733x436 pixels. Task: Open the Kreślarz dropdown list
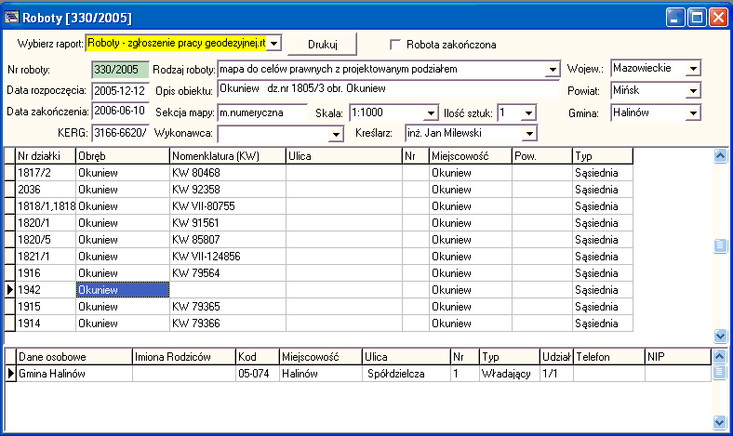pos(530,134)
